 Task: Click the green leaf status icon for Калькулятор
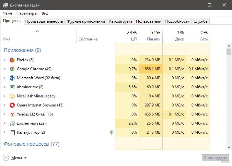(112, 132)
